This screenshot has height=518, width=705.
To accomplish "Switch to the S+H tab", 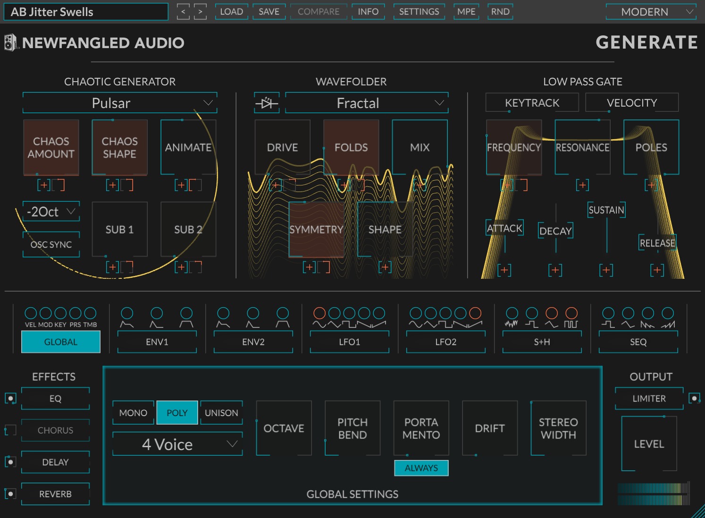I will 542,342.
